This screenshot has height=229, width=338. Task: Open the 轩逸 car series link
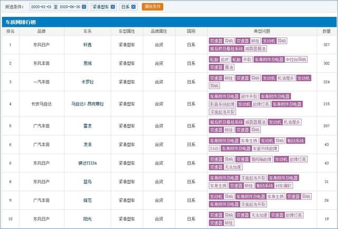(x=88, y=45)
